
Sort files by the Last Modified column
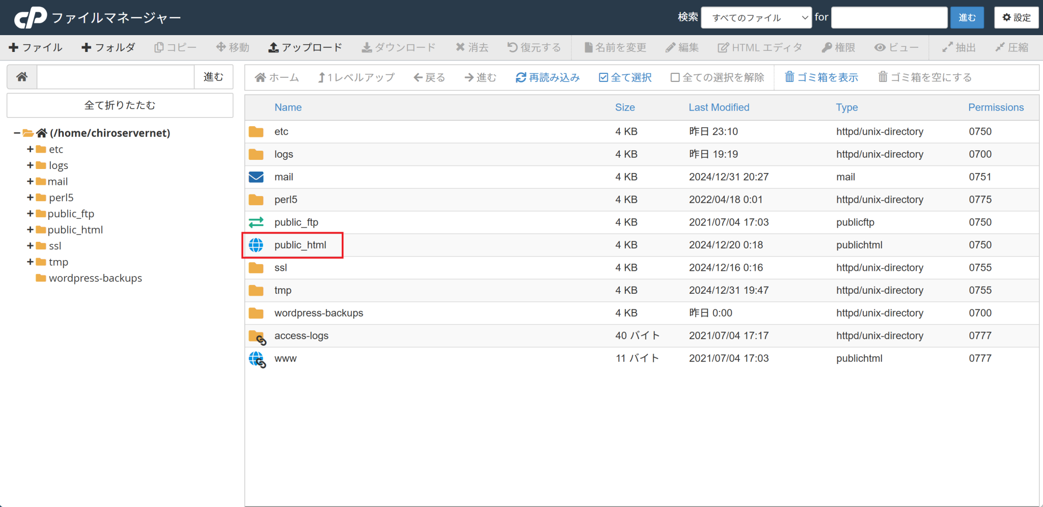(x=719, y=107)
